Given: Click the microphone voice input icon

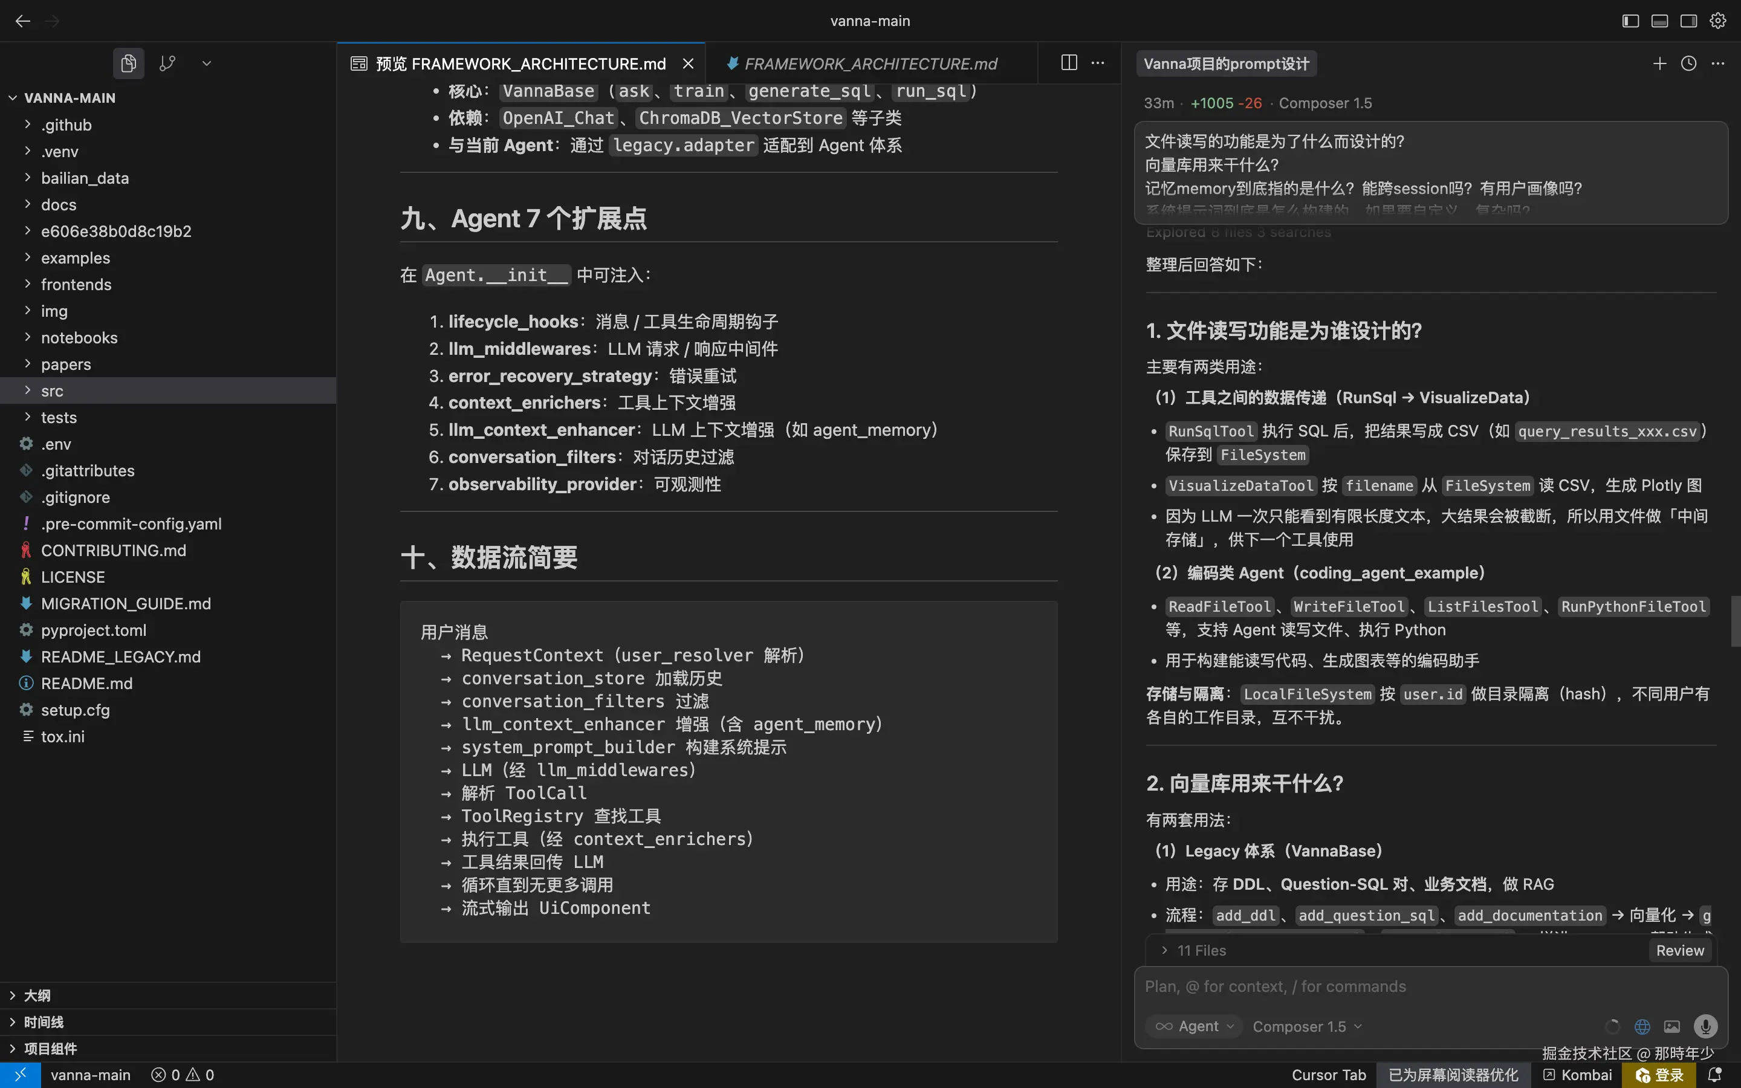Looking at the screenshot, I should (1705, 1026).
